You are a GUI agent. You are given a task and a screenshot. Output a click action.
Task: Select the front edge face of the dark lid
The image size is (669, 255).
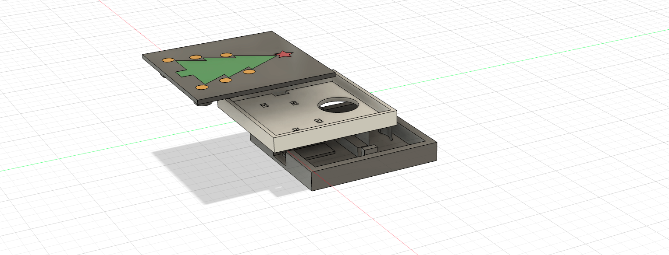(263, 87)
